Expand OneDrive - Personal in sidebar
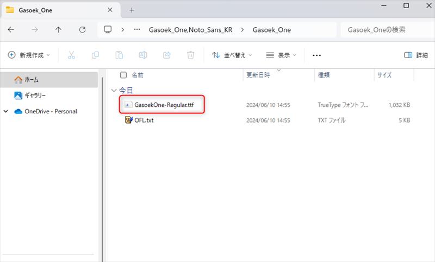 point(6,111)
